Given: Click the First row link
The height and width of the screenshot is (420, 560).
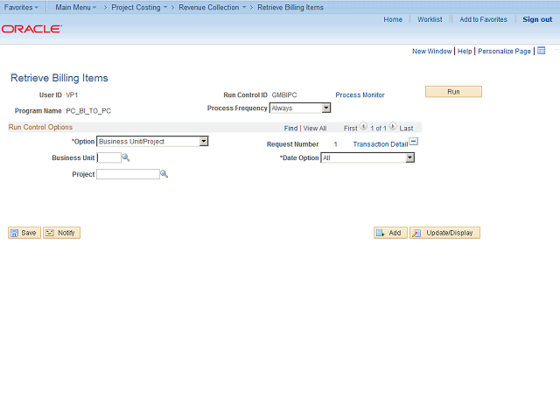Looking at the screenshot, I should pos(350,129).
